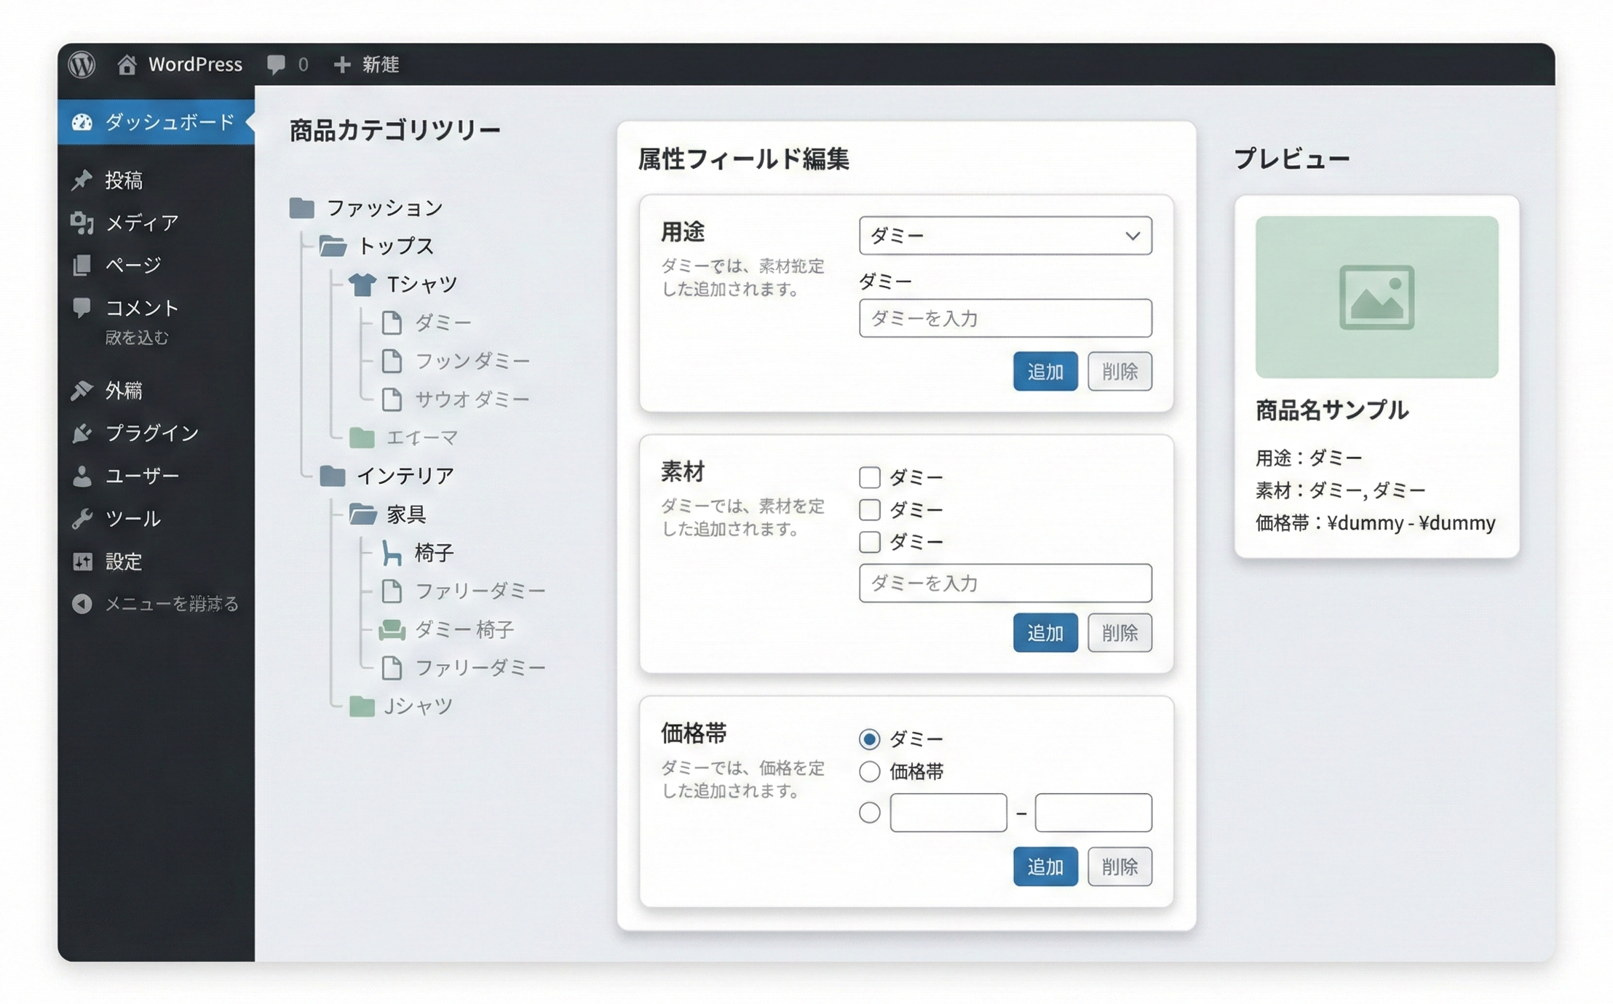Expand the Jシャツ folder

361,706
